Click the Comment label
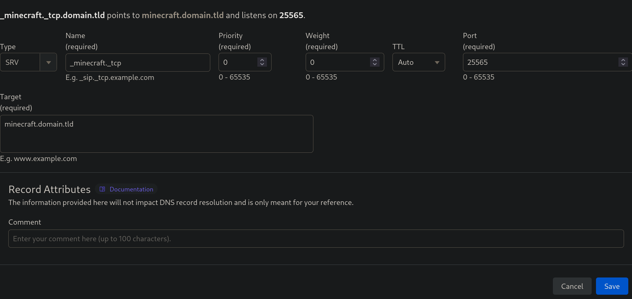The height and width of the screenshot is (299, 632). (25, 222)
